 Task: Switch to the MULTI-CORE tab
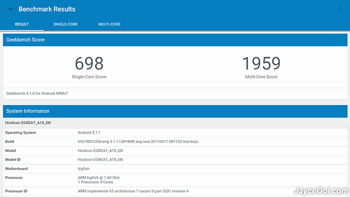click(109, 24)
